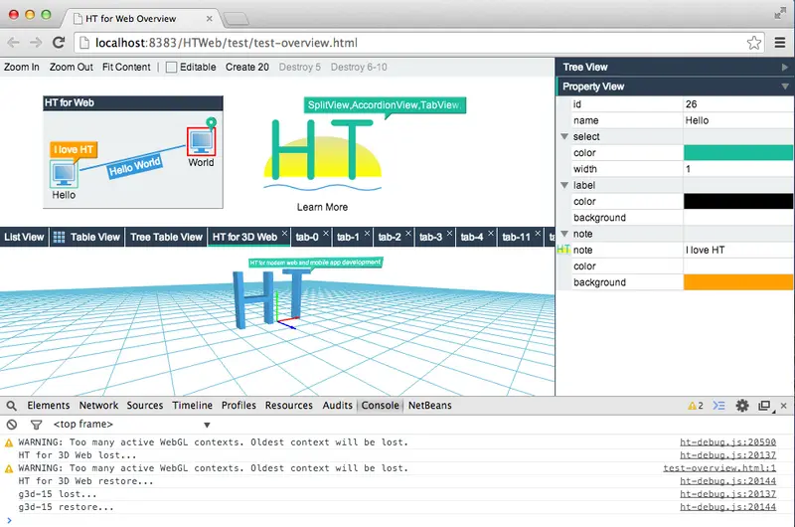Select the Hello World edge label
Screen dimensions: 795x527
click(x=134, y=166)
